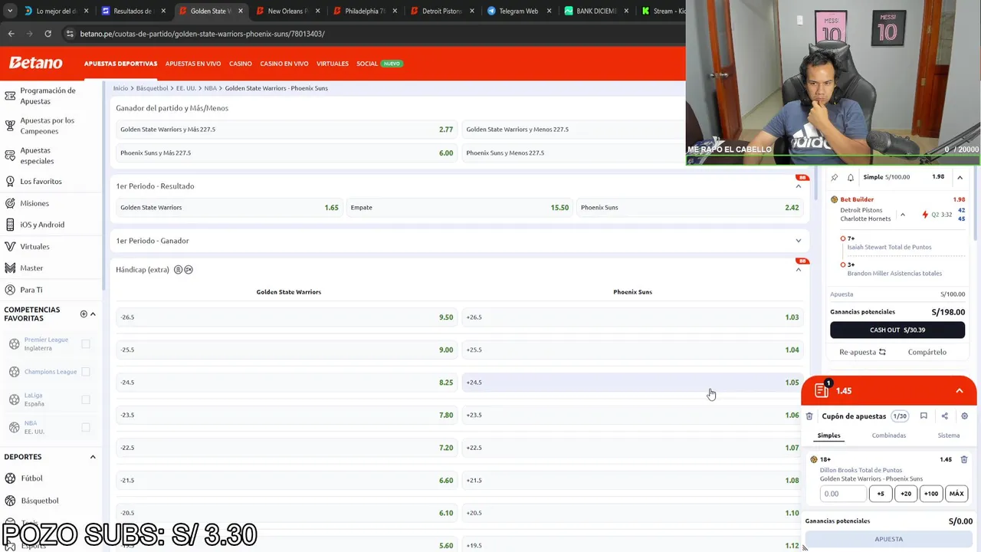This screenshot has height=552, width=981.
Task: Open settings gear in Cupón de apuestas
Action: point(964,416)
